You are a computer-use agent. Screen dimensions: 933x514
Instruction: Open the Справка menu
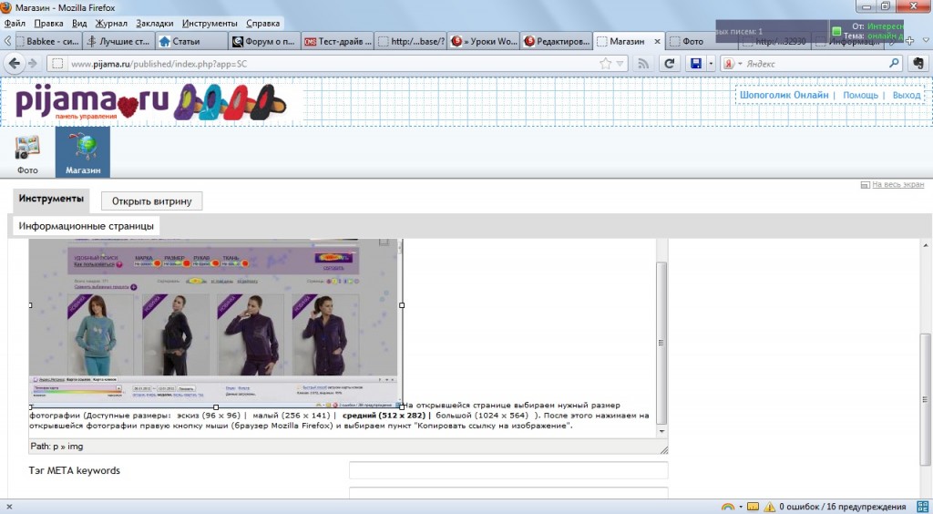tap(262, 23)
